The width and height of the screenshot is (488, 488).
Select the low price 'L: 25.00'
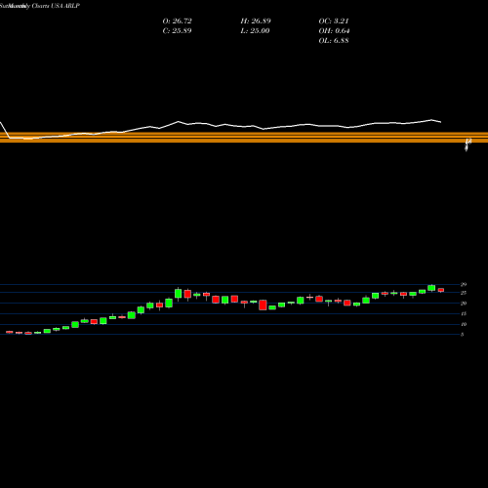[x=255, y=31]
